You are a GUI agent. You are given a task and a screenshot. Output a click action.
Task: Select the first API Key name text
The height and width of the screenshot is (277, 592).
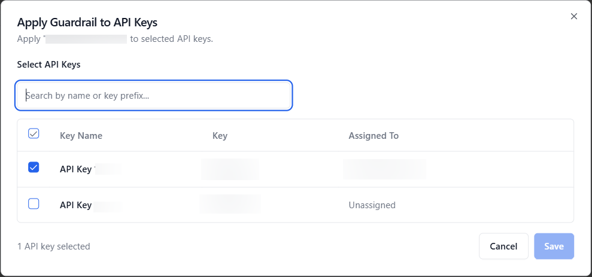pyautogui.click(x=77, y=169)
